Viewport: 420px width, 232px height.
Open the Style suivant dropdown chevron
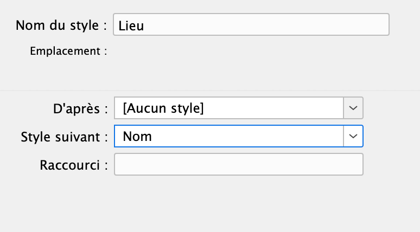[353, 136]
